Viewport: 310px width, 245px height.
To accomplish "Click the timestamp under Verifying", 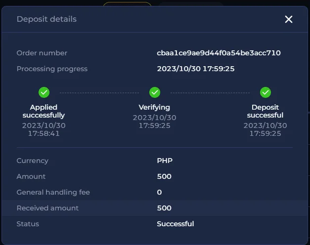I will click(x=154, y=122).
